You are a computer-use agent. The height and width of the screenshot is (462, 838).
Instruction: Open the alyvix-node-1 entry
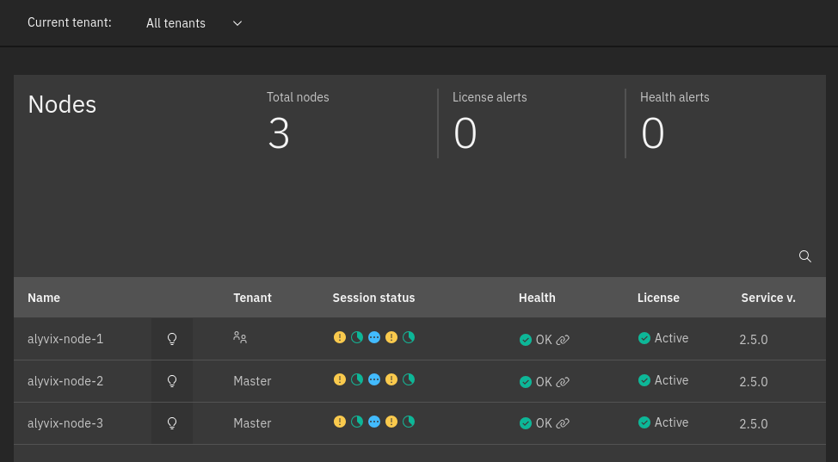coord(65,339)
